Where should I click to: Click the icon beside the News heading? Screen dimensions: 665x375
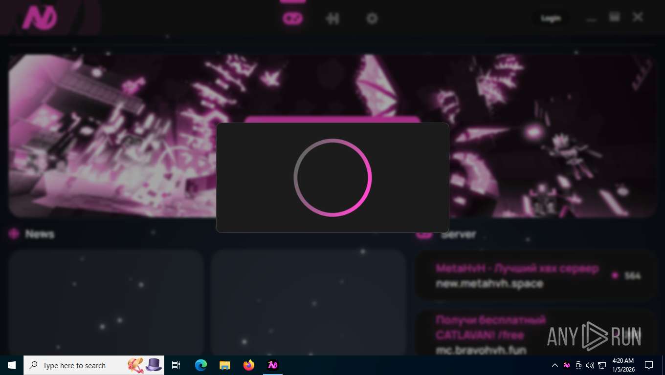(14, 234)
